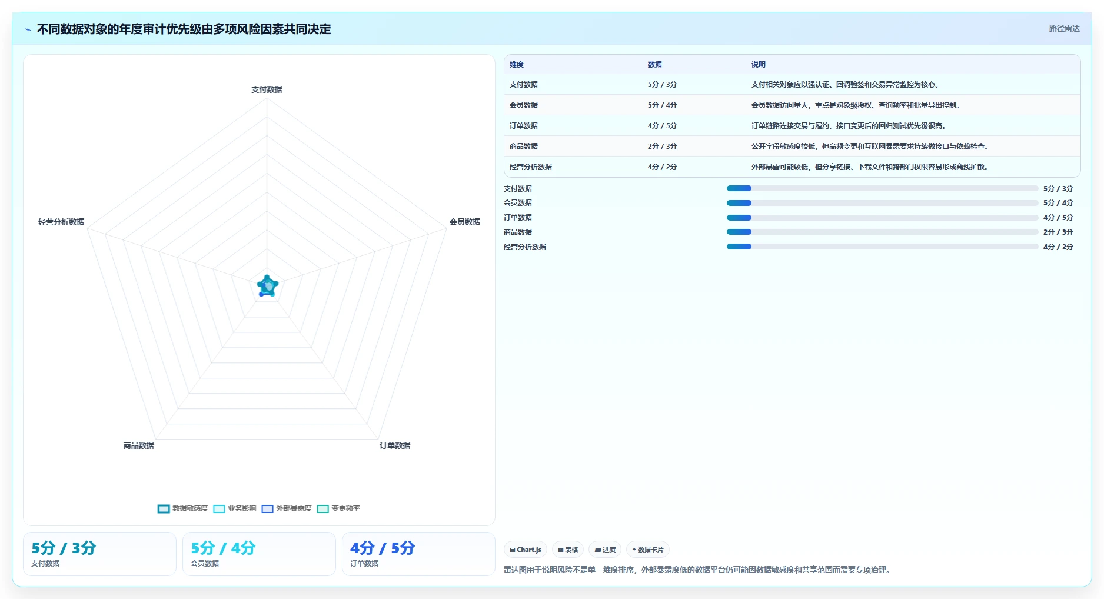Toggle the 数据敏感度 legend item

[x=182, y=508]
